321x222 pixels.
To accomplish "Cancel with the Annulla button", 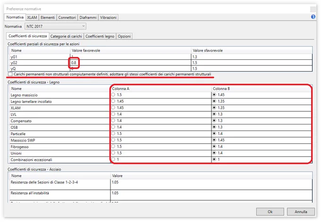I will coord(301,212).
